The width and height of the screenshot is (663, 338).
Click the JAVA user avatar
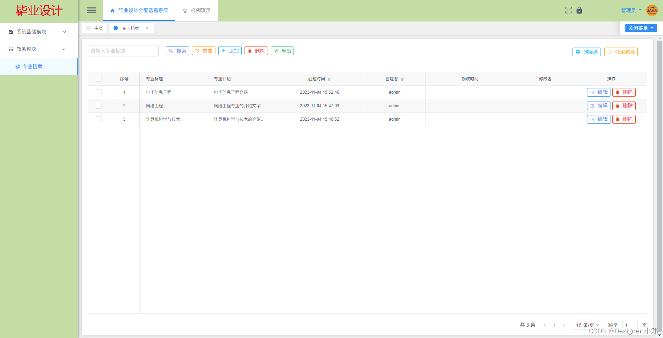point(652,10)
